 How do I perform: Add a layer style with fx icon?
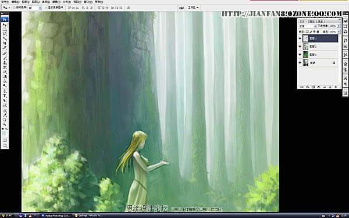(x=308, y=87)
